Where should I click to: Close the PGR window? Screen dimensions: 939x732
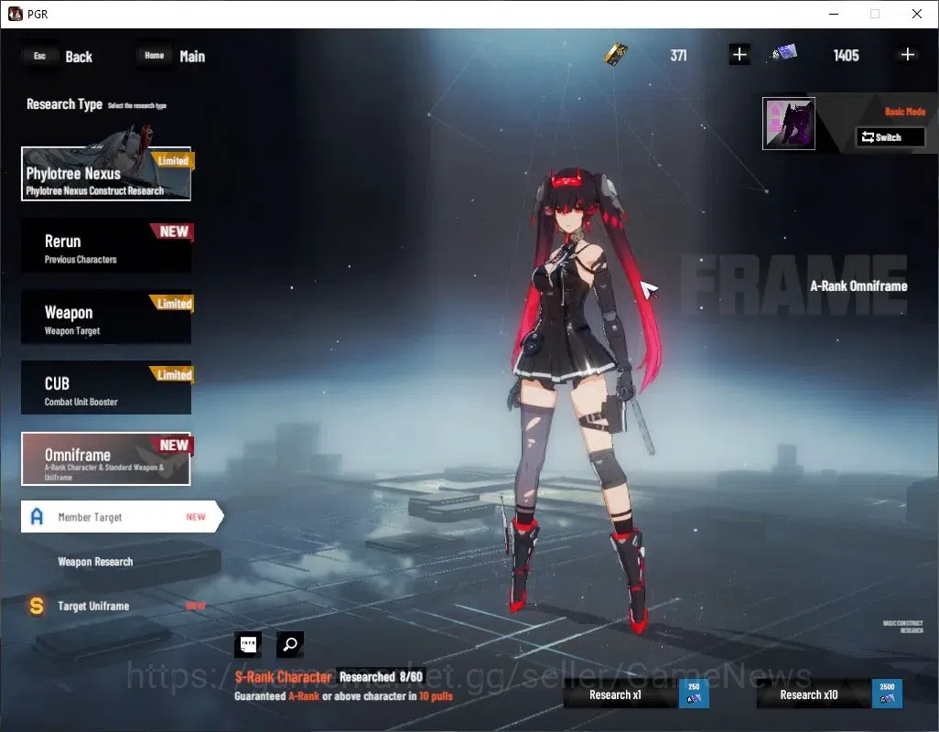click(917, 14)
